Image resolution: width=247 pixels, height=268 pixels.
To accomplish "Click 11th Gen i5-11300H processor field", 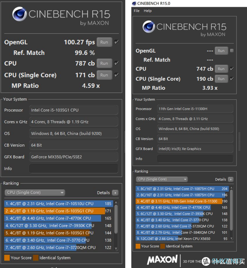I will click(x=195, y=109).
